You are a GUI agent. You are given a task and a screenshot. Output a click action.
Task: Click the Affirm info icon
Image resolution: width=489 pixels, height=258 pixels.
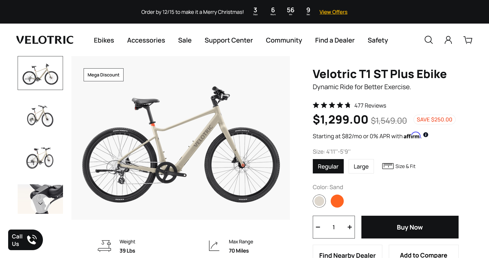tap(426, 135)
